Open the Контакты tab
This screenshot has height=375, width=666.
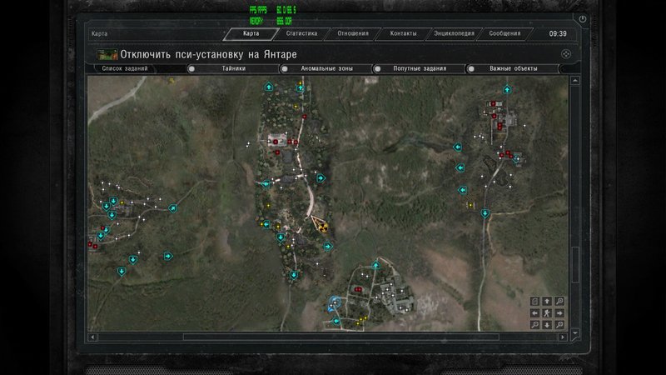pyautogui.click(x=403, y=34)
